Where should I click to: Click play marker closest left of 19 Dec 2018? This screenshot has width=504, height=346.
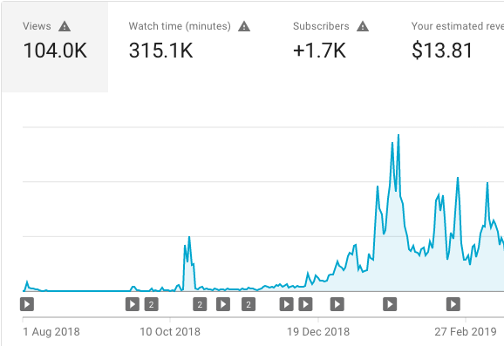[305, 304]
